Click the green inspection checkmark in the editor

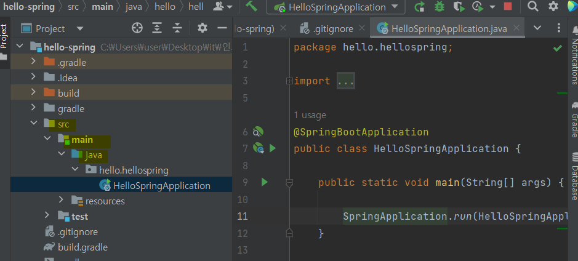[x=557, y=48]
